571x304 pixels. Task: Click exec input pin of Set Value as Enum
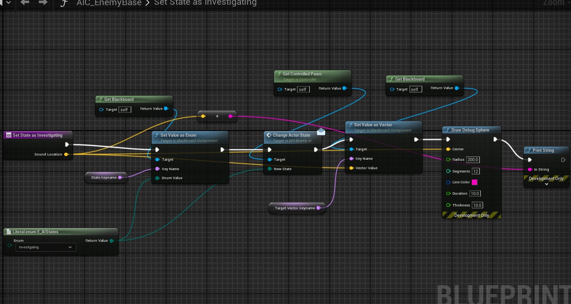157,150
